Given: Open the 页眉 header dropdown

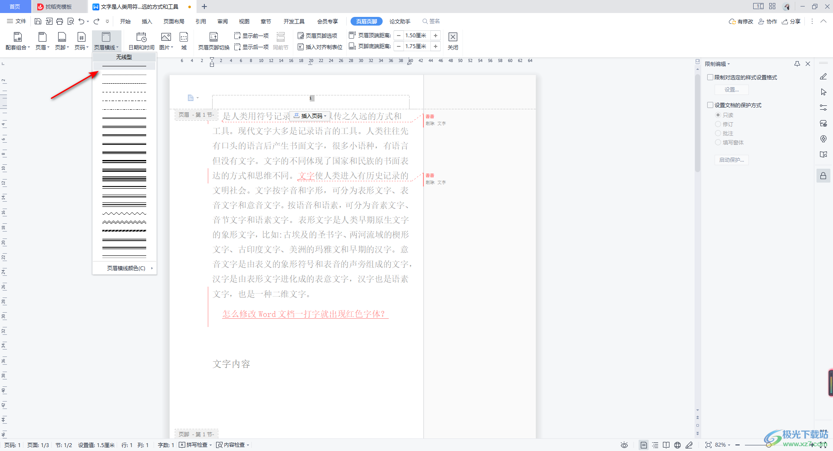Looking at the screenshot, I should (43, 41).
